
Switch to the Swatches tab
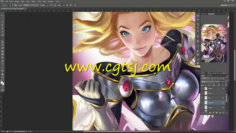(x=204, y=14)
